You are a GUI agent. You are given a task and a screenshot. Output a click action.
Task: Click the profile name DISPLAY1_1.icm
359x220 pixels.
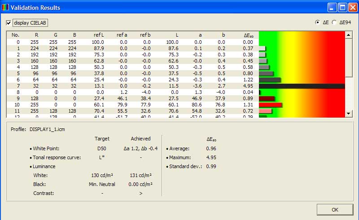[47, 129]
